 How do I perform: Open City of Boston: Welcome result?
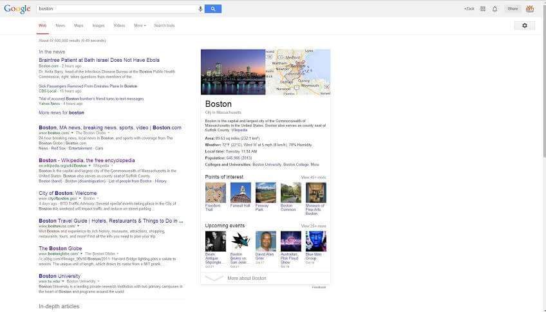point(68,193)
